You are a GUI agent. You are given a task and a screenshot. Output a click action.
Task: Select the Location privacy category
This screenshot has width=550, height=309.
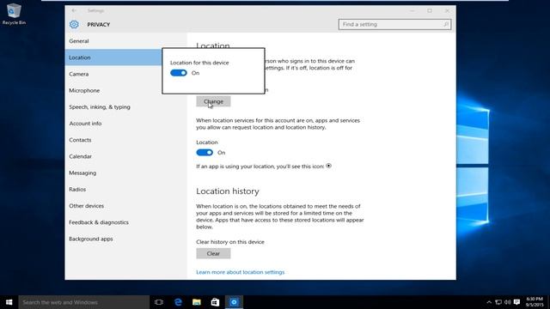(113, 58)
